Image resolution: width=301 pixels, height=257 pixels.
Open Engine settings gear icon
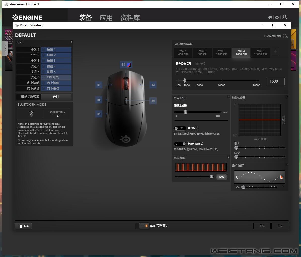pyautogui.click(x=277, y=17)
